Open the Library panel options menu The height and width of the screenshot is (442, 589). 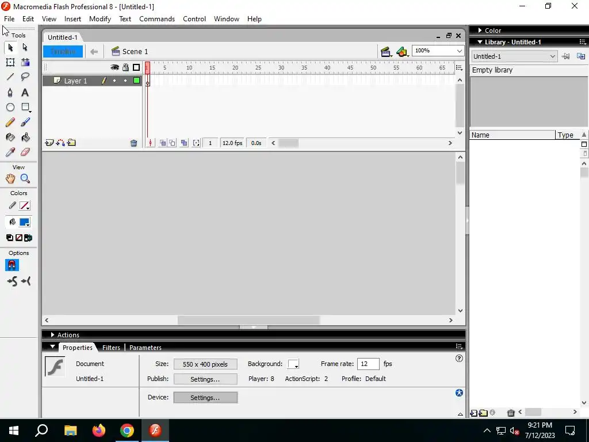[x=583, y=42]
